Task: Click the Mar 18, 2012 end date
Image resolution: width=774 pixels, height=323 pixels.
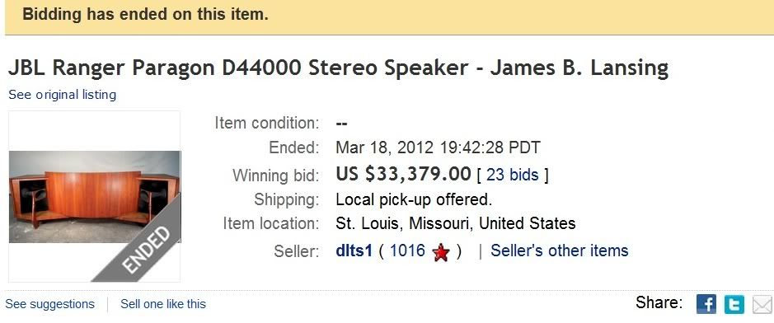Action: pos(438,147)
